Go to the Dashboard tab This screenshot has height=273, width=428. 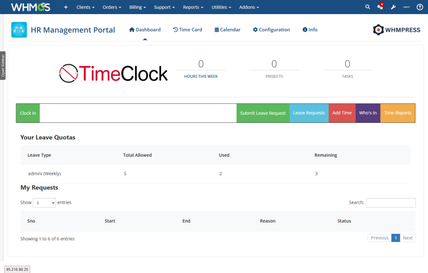coord(145,29)
